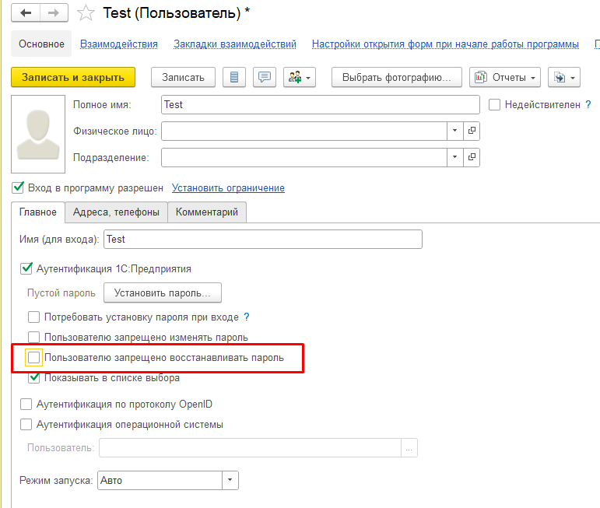Expand the Режим запуска dropdown
The height and width of the screenshot is (508, 600).
tap(230, 481)
